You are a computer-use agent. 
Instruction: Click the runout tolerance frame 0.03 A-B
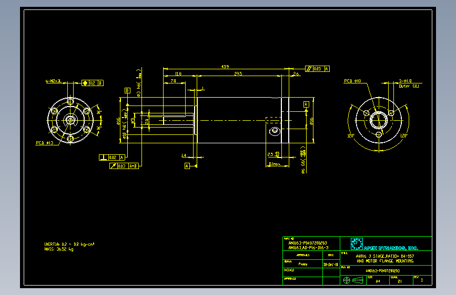click(x=124, y=166)
